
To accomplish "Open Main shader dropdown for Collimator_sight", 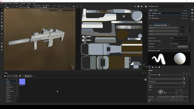I will coord(185,13).
